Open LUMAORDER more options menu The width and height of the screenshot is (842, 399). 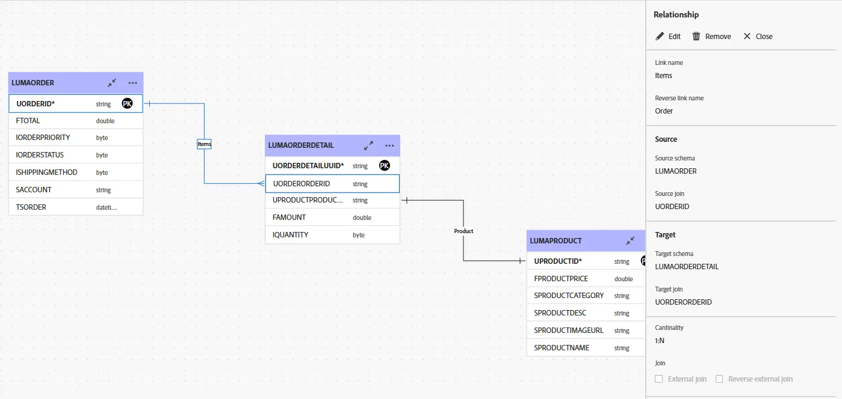tap(133, 83)
